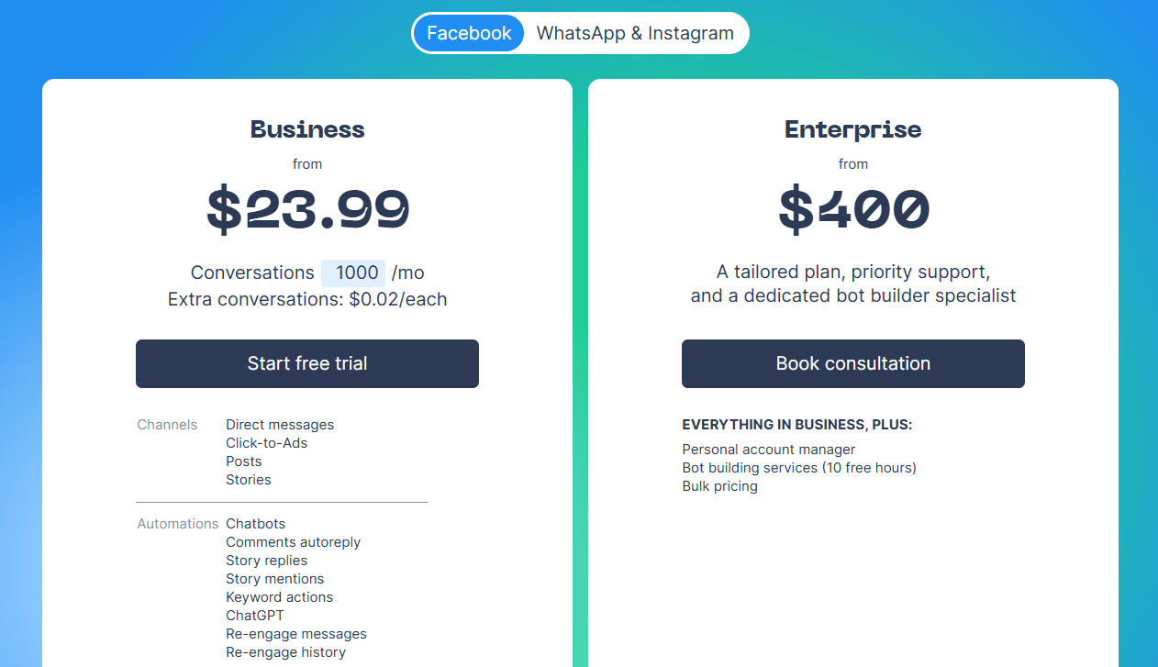Image resolution: width=1158 pixels, height=667 pixels.
Task: Click the Re-engage messages feature
Action: 295,633
